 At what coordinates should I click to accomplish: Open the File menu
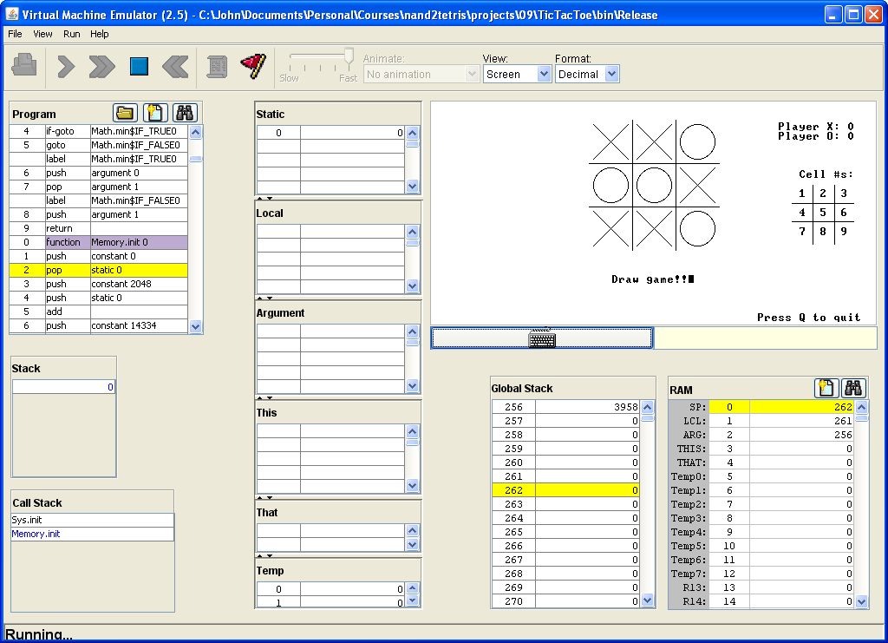click(15, 34)
